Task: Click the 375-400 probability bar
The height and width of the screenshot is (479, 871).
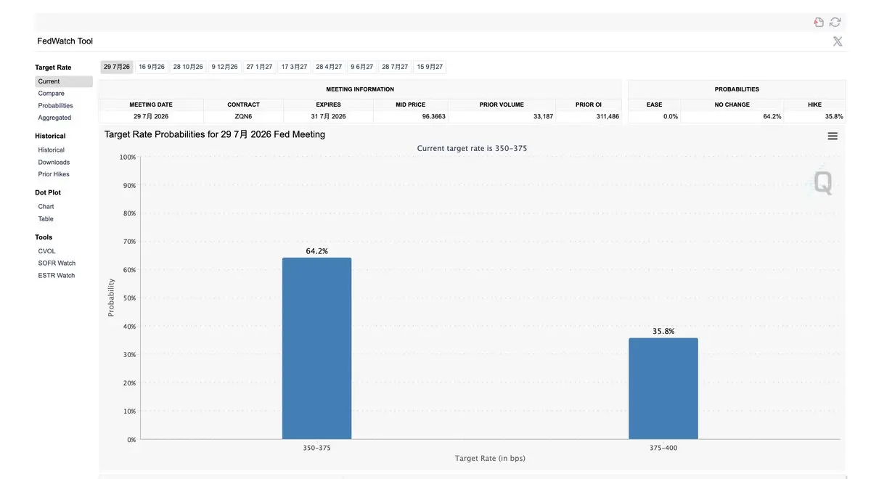Action: click(663, 388)
